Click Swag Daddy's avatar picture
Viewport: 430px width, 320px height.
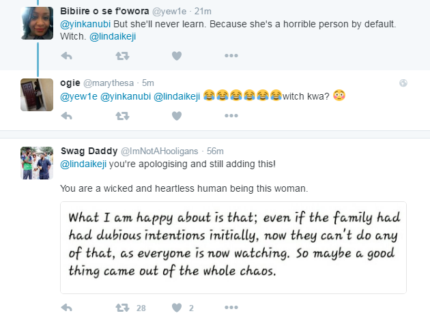37,163
